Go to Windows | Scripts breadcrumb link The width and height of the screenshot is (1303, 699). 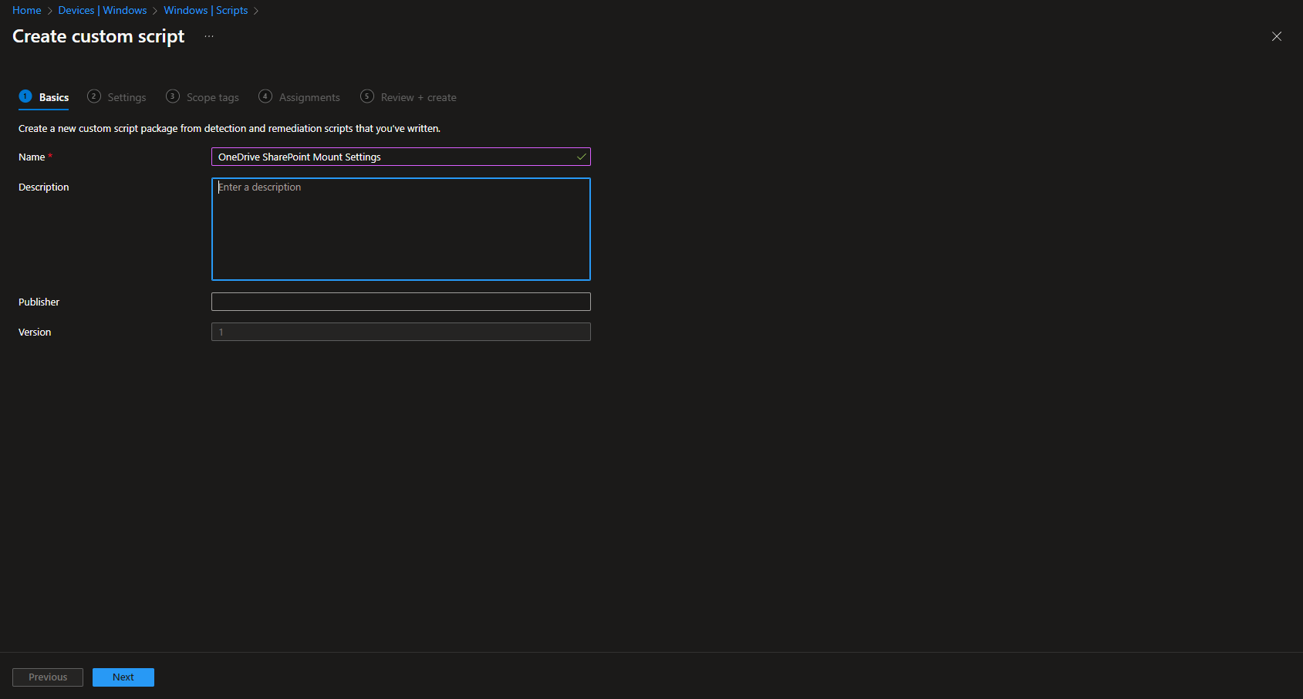tap(206, 10)
